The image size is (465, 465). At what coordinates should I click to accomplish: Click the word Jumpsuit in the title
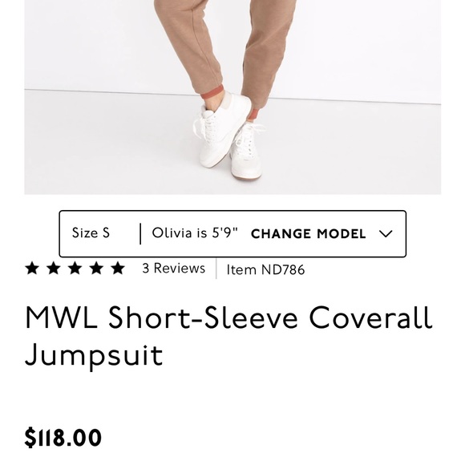point(94,355)
